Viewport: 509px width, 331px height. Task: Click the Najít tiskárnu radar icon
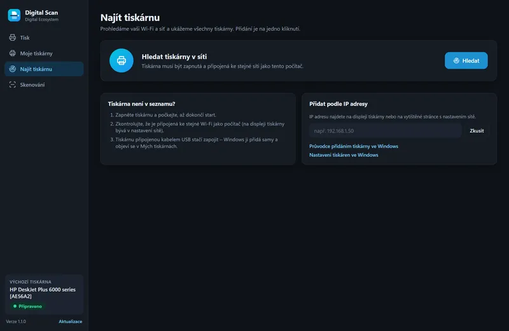(x=12, y=69)
